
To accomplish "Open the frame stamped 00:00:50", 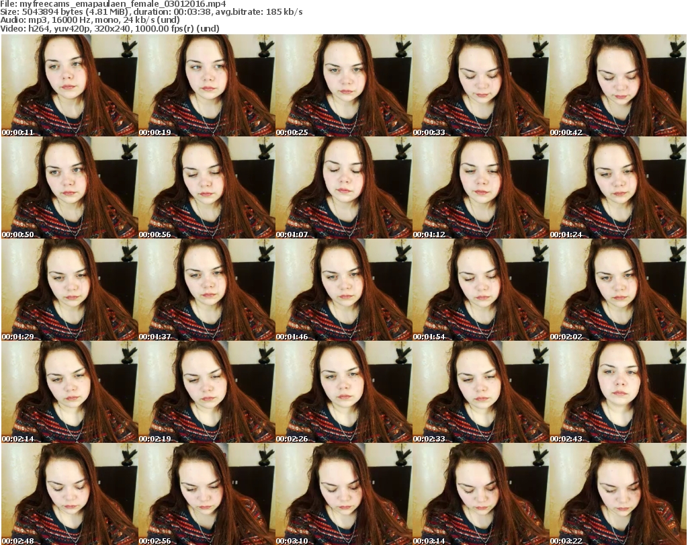I will point(69,187).
